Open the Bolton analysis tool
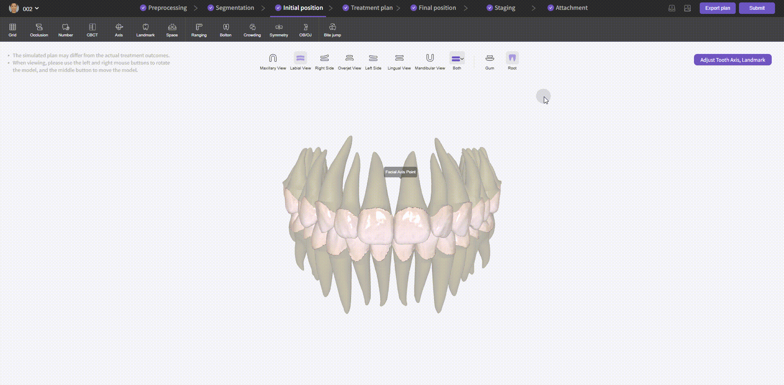784x385 pixels. point(225,30)
